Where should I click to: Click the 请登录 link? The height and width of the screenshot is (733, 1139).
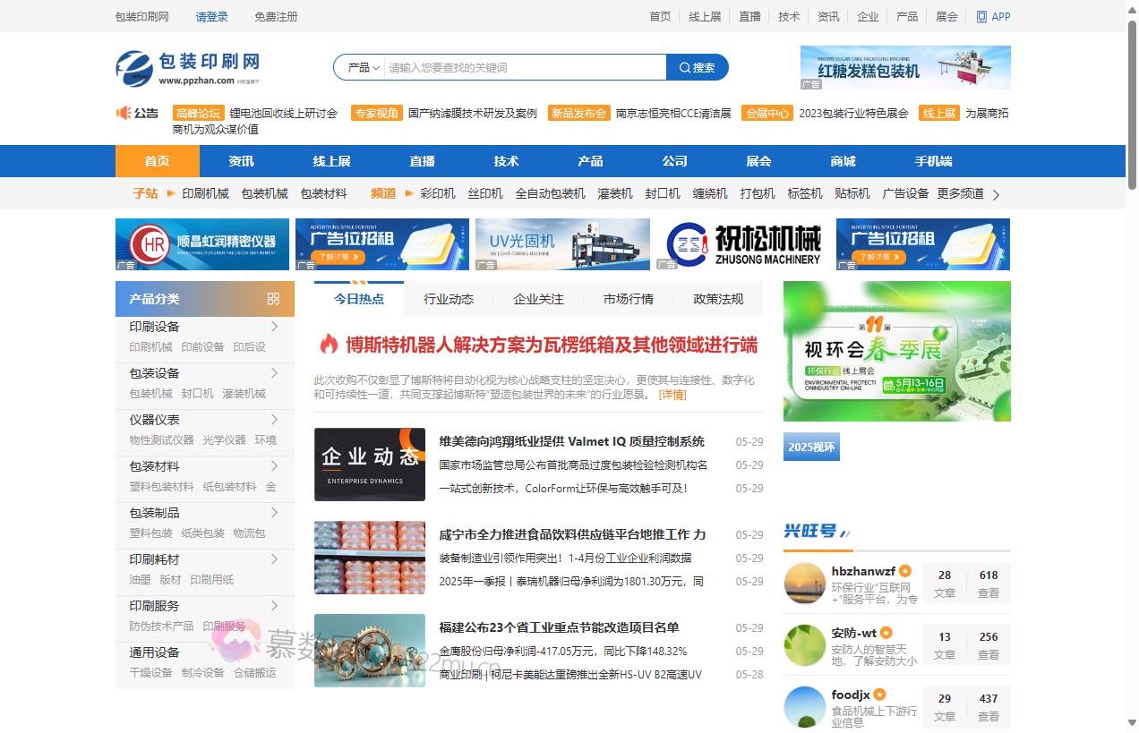211,16
